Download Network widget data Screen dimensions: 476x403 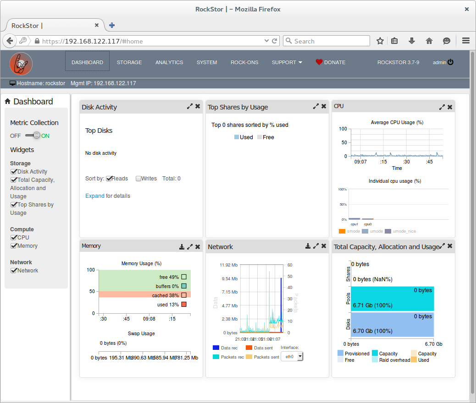coord(308,246)
